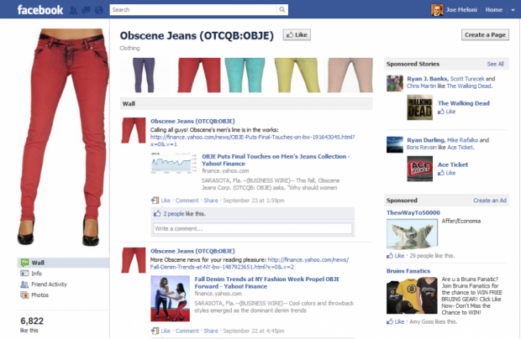Open the purple jeans photo thumbnail
521x339 pixels.
pos(144,75)
